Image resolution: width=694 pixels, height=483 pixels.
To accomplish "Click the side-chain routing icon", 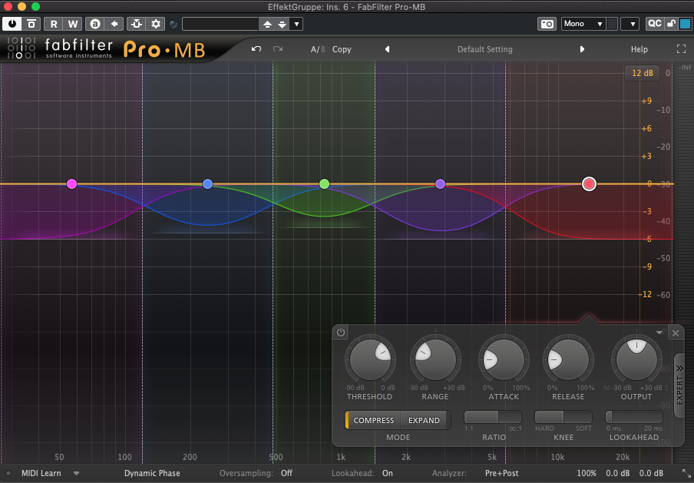I will pos(137,24).
